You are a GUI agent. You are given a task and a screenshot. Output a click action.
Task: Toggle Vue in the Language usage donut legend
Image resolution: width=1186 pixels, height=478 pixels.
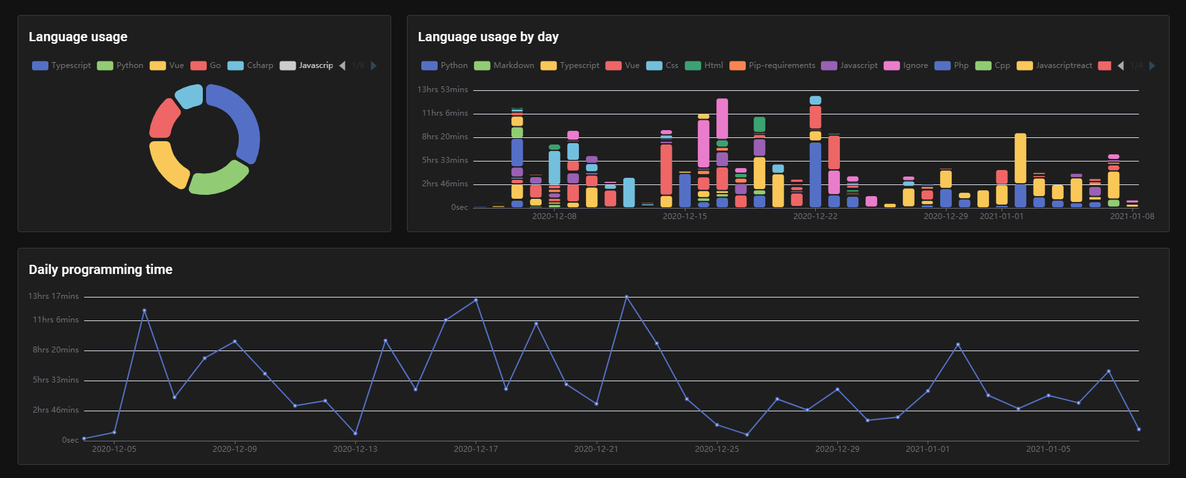pos(167,65)
